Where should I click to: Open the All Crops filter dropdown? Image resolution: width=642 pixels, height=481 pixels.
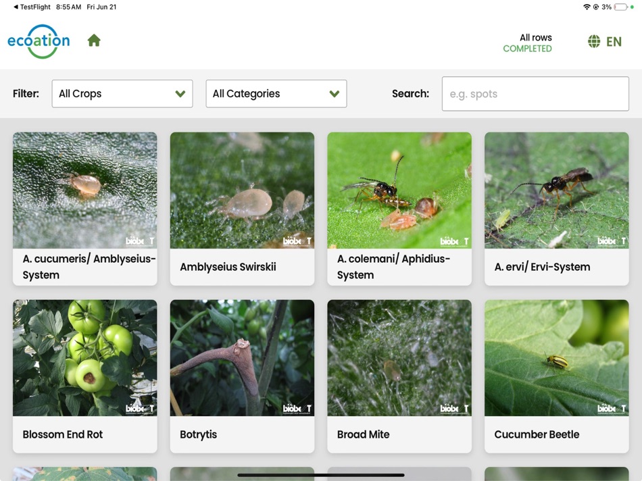point(122,94)
